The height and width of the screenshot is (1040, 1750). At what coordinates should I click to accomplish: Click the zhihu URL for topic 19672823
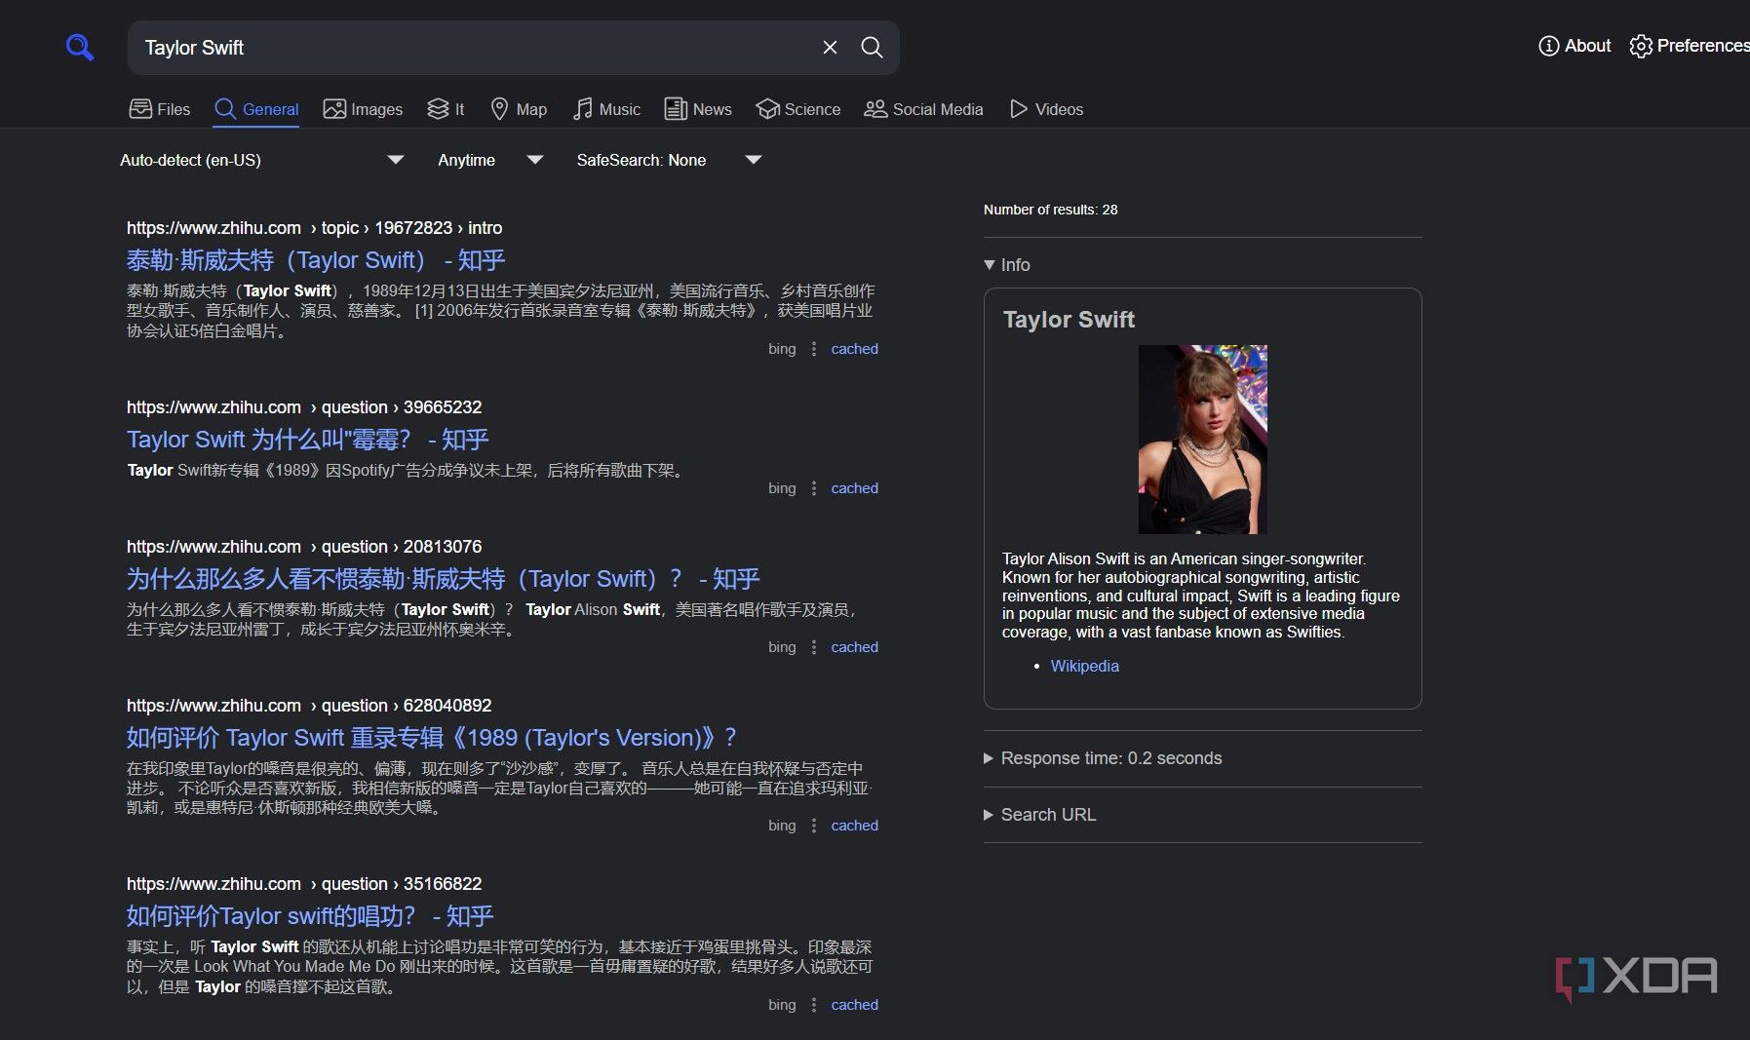[x=314, y=228]
